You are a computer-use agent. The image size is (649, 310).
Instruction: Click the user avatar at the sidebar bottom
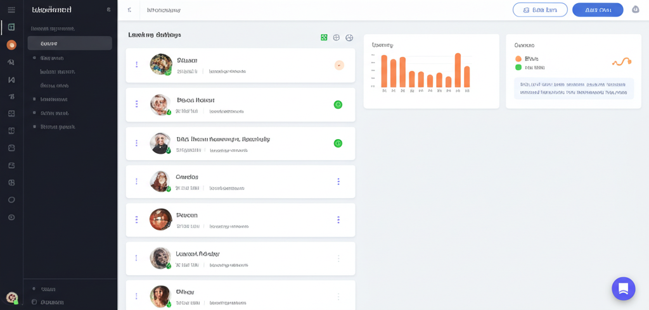pyautogui.click(x=11, y=297)
